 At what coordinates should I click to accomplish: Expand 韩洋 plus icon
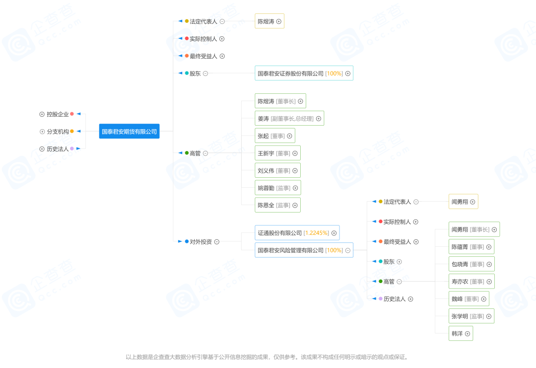468,334
